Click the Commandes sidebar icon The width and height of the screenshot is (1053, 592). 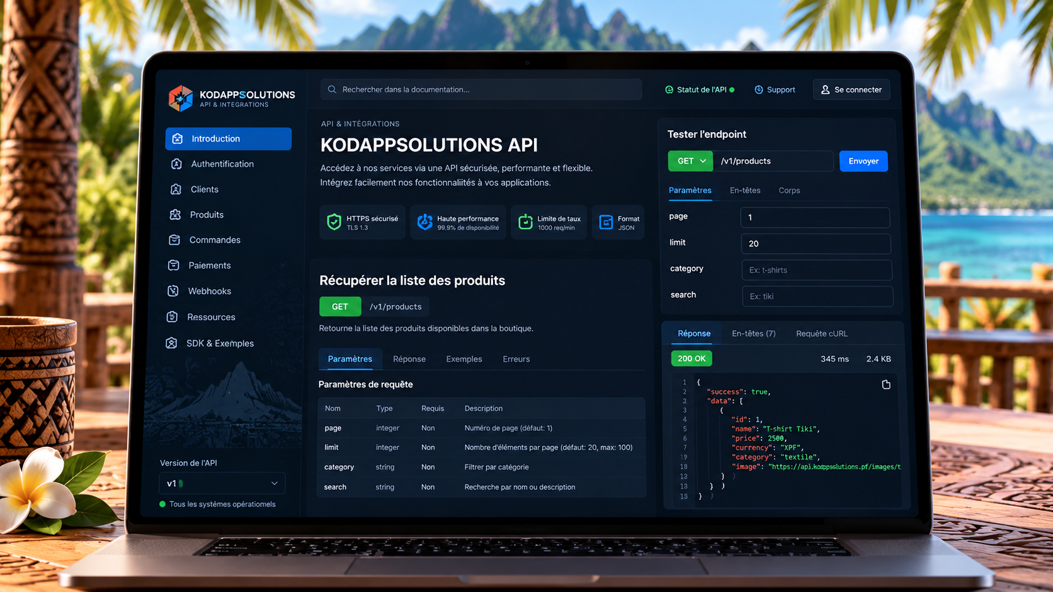point(174,240)
